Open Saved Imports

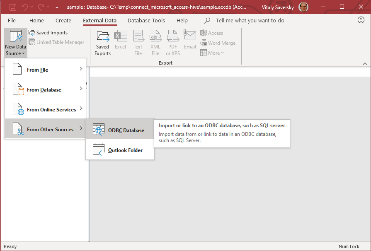[48, 33]
